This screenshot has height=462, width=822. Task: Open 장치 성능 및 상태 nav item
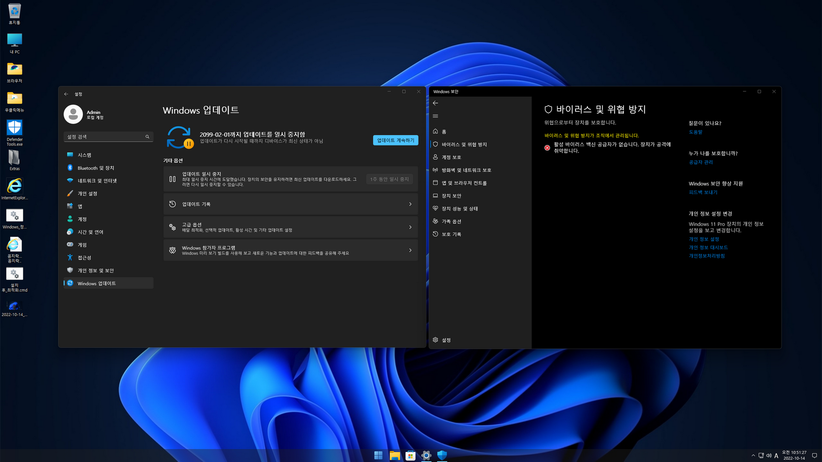click(x=480, y=208)
